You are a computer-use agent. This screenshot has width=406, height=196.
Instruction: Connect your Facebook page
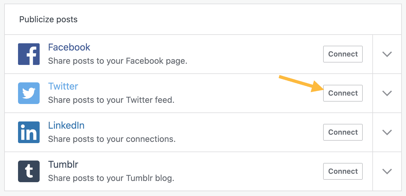[x=343, y=54]
